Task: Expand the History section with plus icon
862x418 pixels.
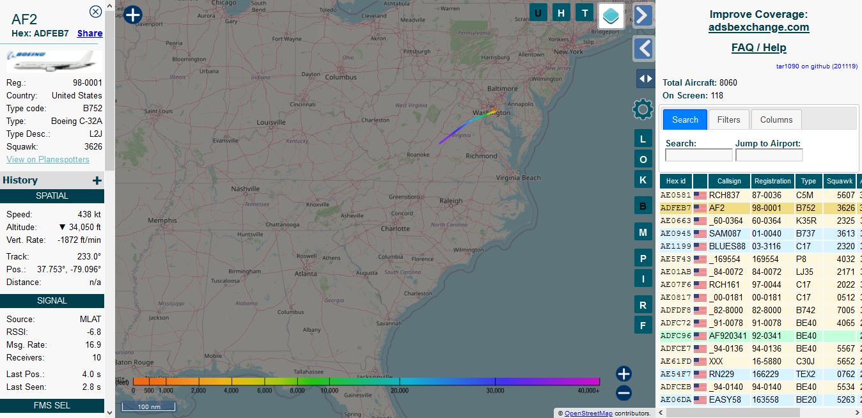Action: pyautogui.click(x=97, y=180)
